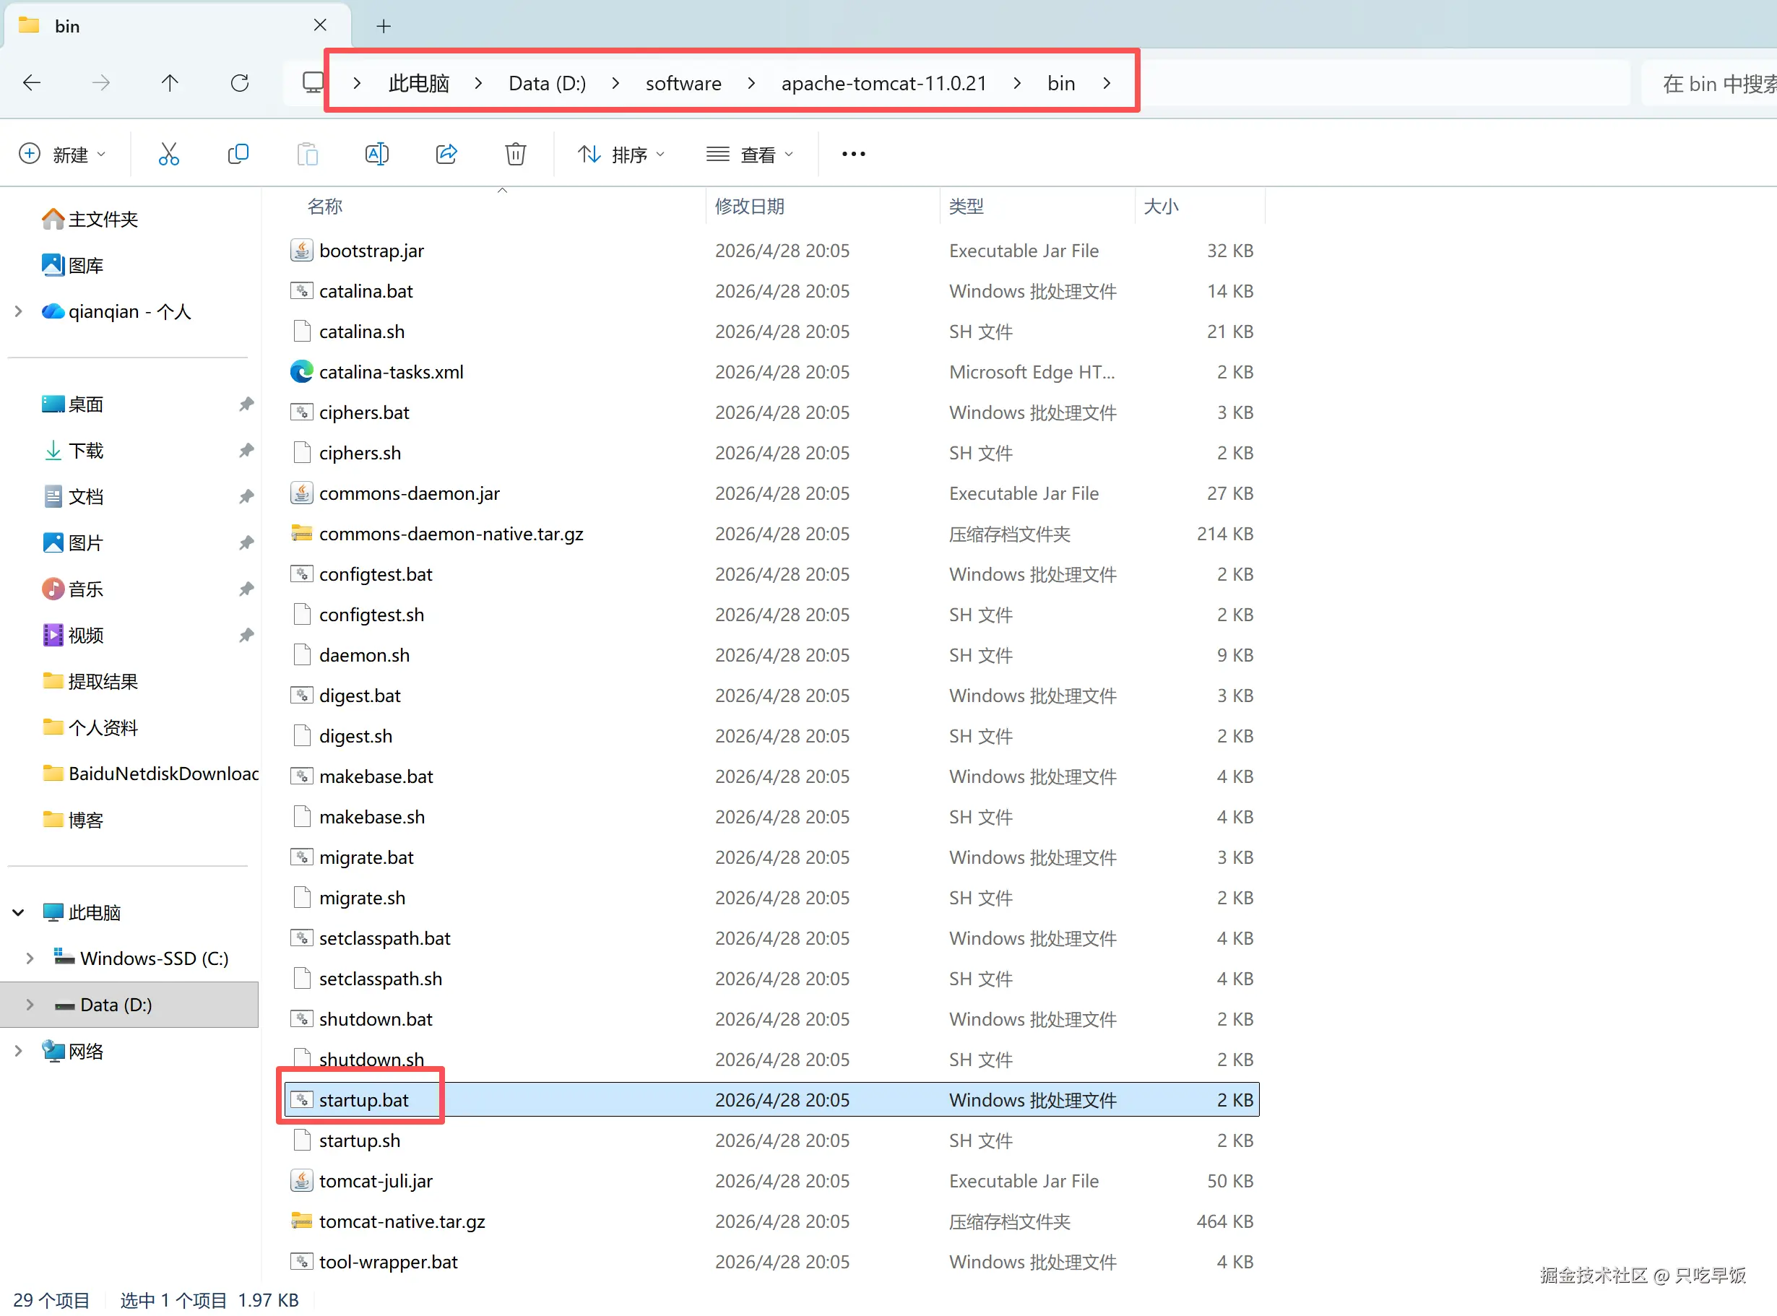Click the pin icon beside 文档

(246, 497)
